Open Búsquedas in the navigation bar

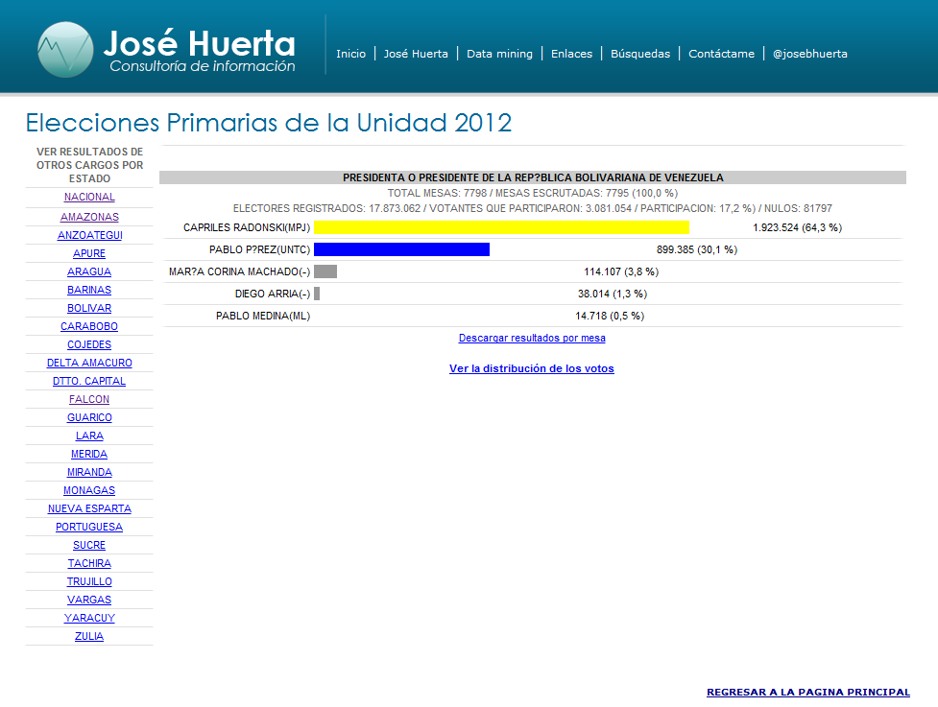coord(639,54)
